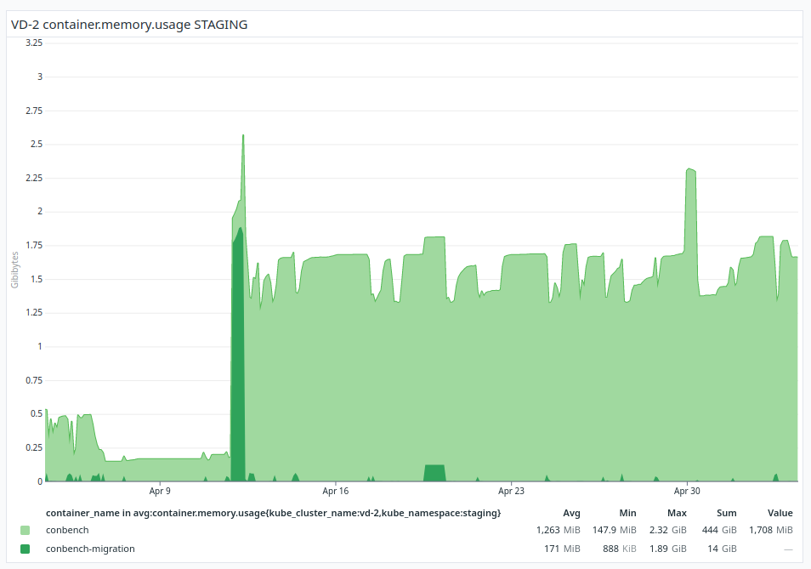This screenshot has width=811, height=569.
Task: Click the conbench-migration dark green legend swatch
Action: pyautogui.click(x=25, y=549)
